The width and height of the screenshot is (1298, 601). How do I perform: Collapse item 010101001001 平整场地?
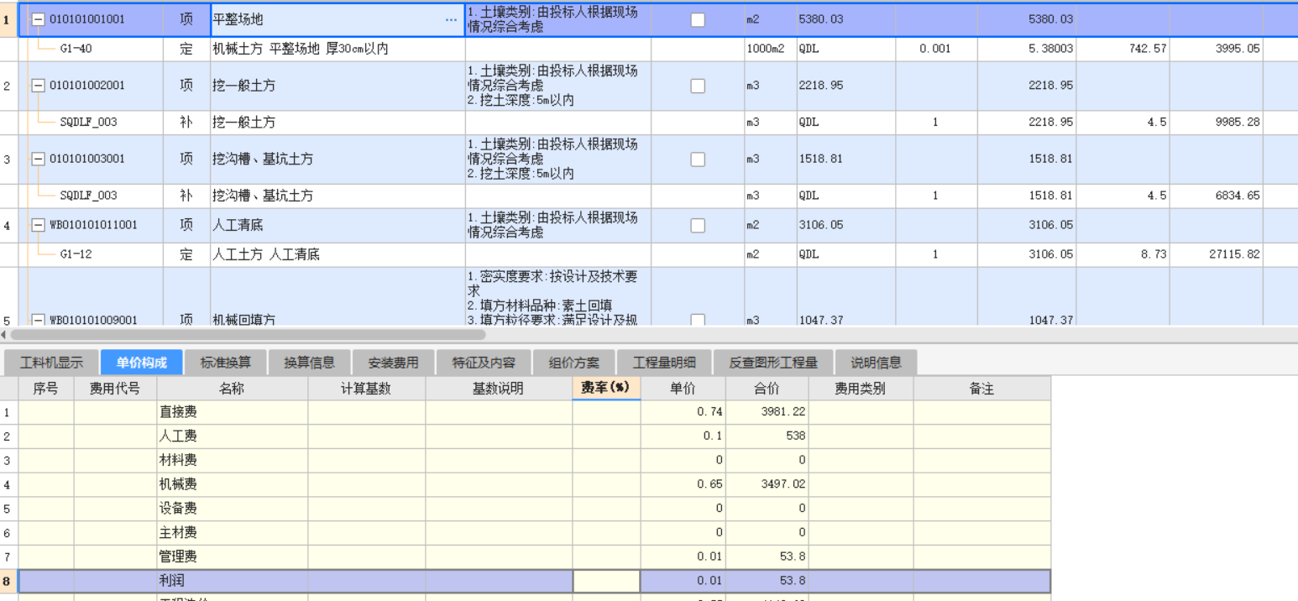click(x=38, y=19)
